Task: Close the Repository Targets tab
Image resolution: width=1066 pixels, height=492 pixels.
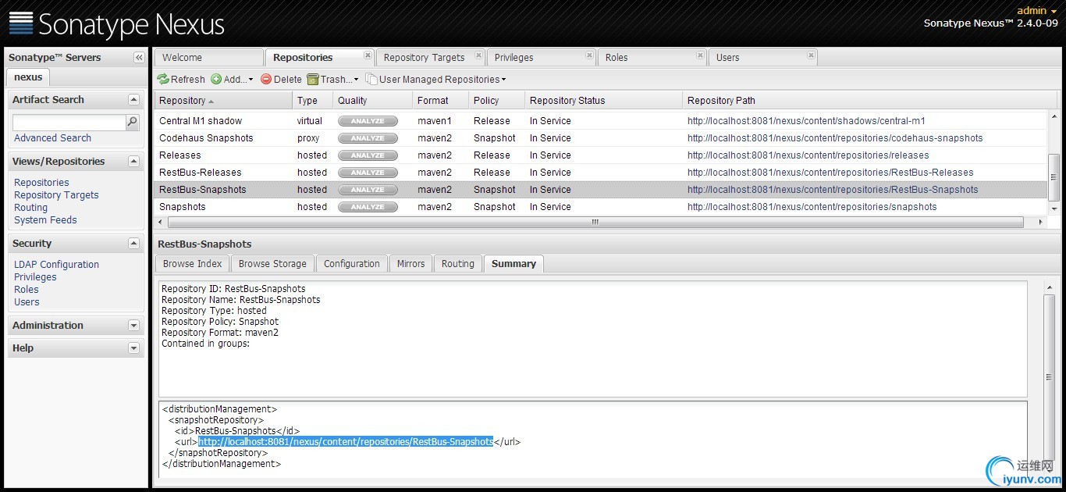Action: point(478,55)
